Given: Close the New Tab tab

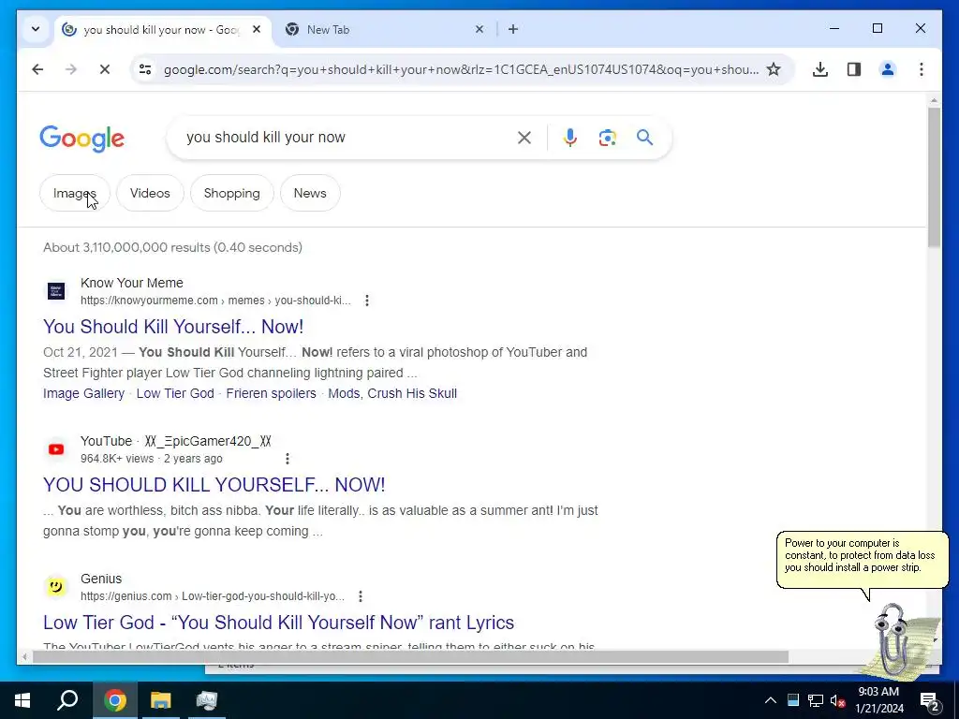Looking at the screenshot, I should click(x=479, y=29).
